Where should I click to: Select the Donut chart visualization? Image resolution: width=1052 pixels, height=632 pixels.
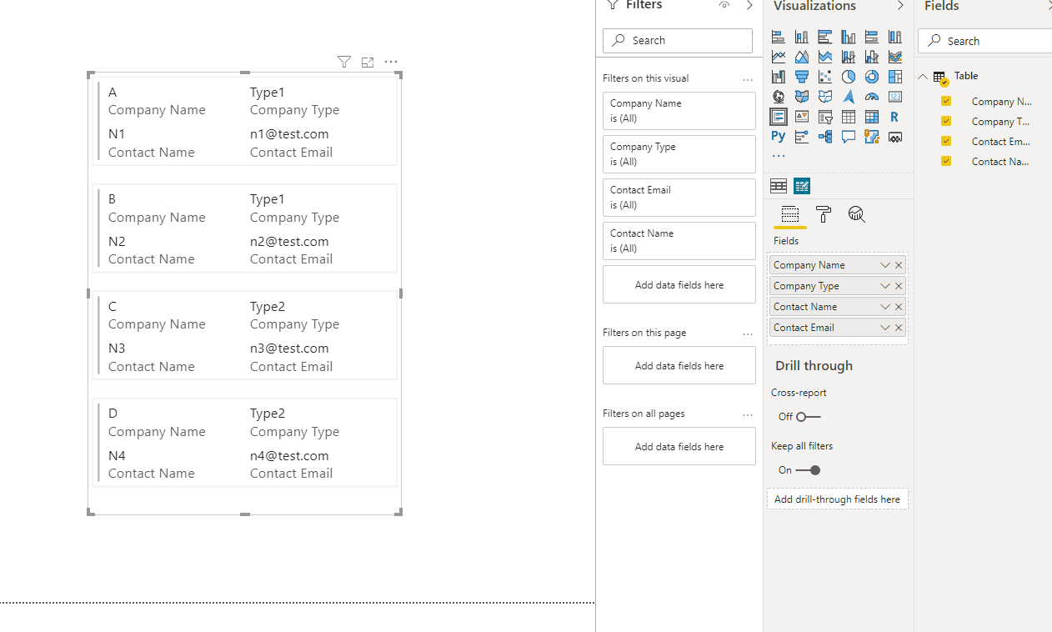tap(872, 77)
